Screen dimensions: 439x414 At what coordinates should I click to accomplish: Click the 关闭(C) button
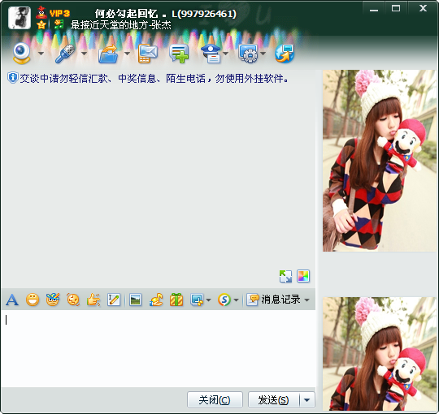click(215, 399)
